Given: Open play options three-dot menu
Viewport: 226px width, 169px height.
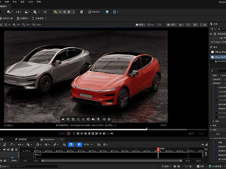Looking at the screenshot, I should coord(73,12).
